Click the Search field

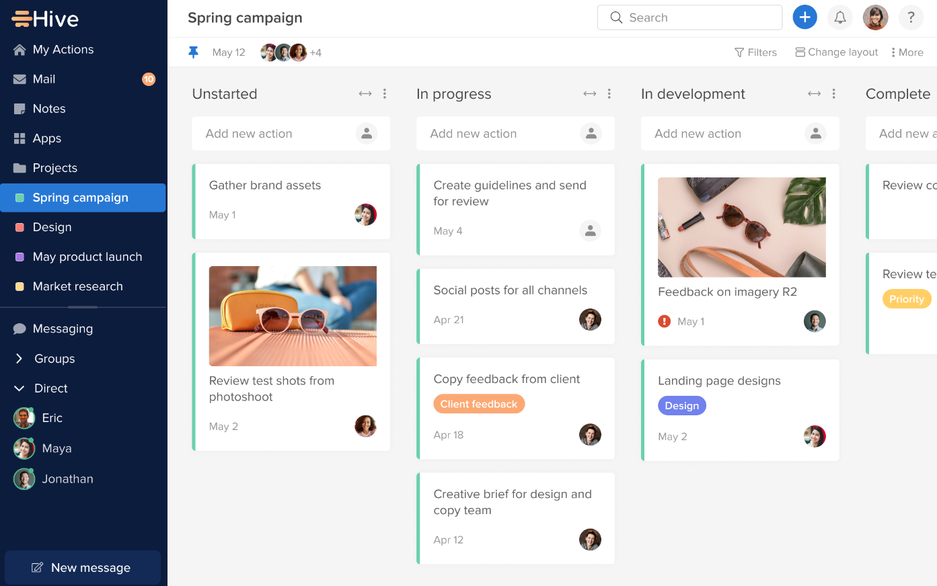[689, 17]
